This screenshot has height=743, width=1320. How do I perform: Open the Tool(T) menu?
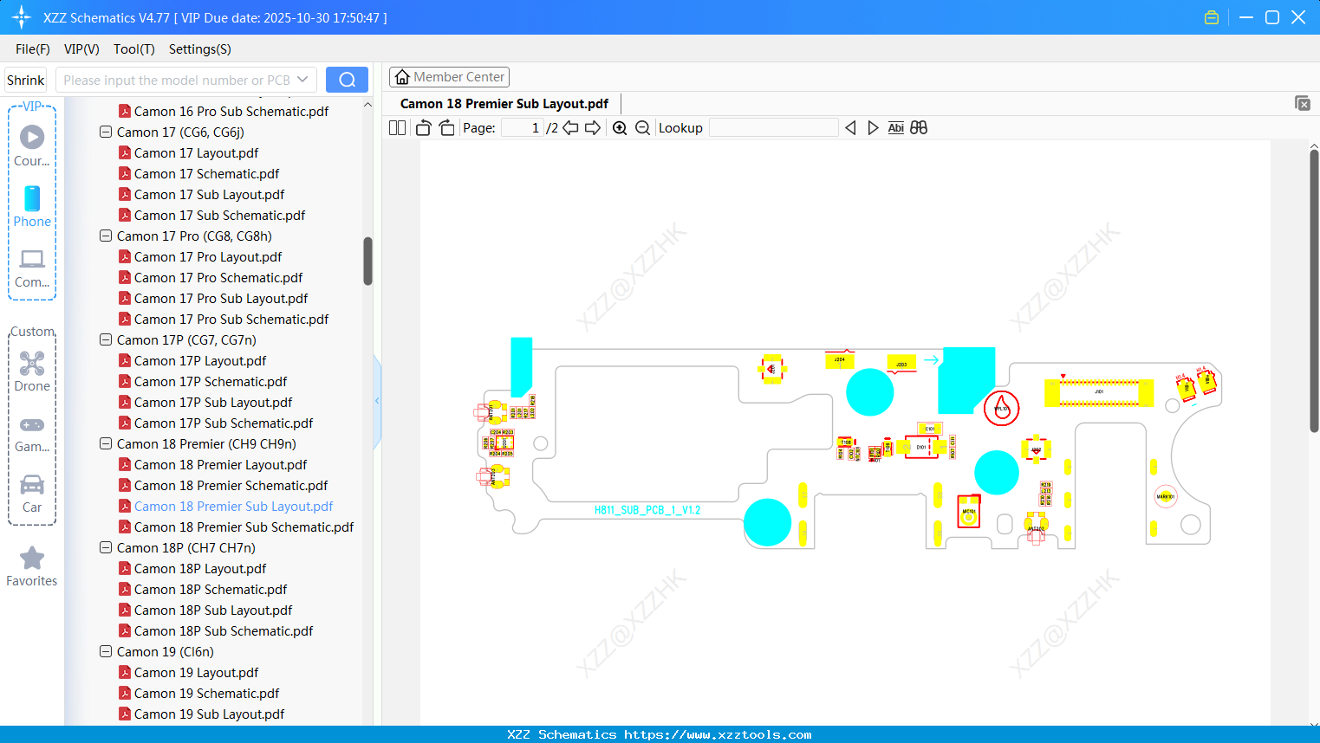click(134, 49)
